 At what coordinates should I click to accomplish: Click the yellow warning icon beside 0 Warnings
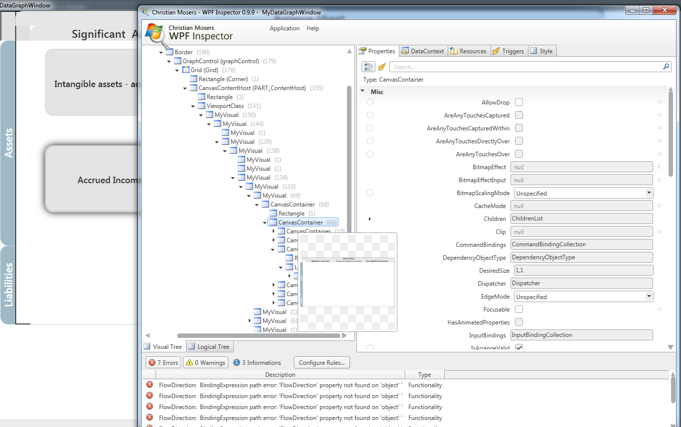(x=189, y=362)
